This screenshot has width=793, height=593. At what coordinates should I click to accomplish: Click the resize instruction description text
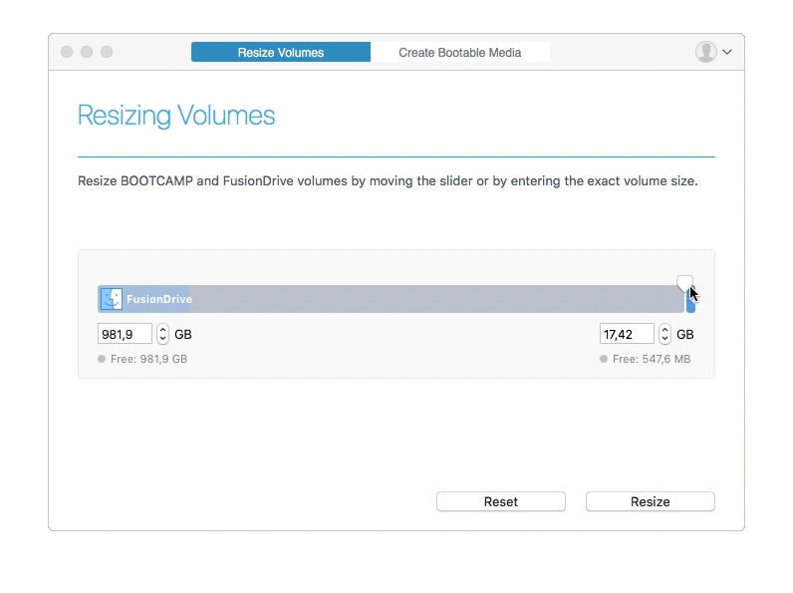[x=388, y=181]
